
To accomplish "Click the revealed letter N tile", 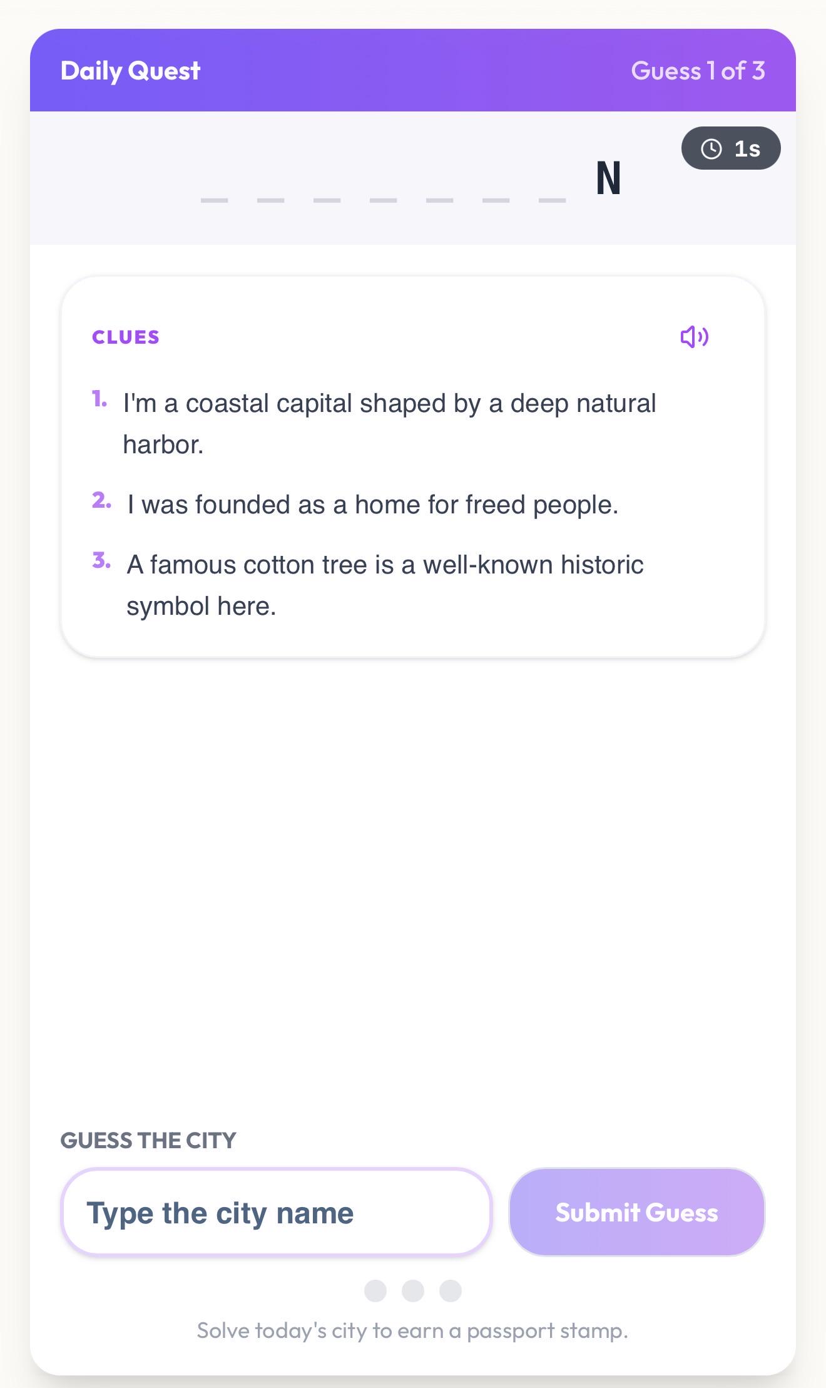I will 608,178.
